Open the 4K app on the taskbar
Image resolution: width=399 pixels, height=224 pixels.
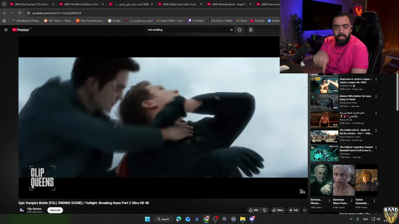tap(224, 219)
